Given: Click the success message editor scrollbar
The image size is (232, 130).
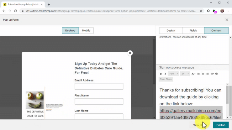Looking at the screenshot, I should coord(227,95).
